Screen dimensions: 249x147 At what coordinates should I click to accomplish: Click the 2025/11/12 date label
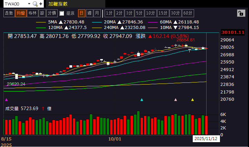[205, 139]
